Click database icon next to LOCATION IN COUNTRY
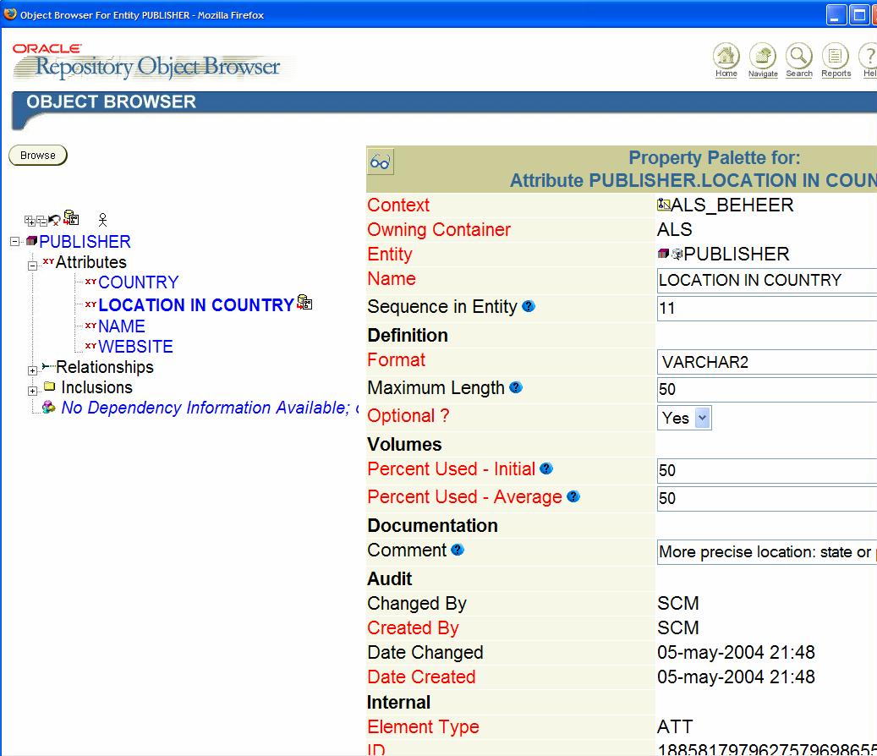This screenshot has width=877, height=756. pos(304,303)
